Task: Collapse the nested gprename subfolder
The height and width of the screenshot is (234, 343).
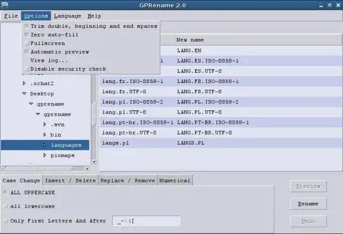Action: 38,114
